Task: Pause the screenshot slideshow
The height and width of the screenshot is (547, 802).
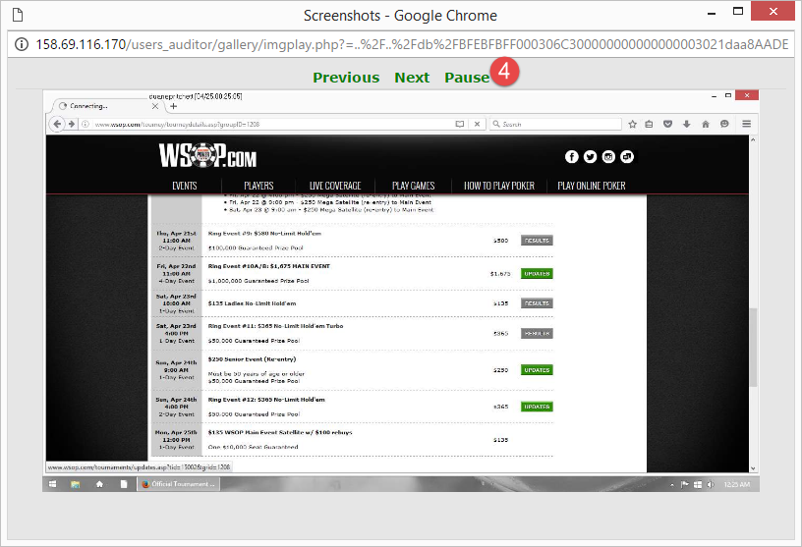Action: pos(467,78)
